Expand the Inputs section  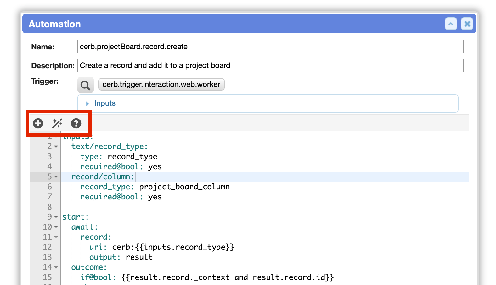point(87,103)
